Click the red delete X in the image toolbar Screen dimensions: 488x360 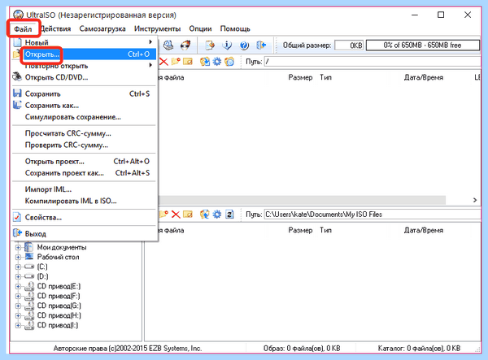tap(163, 62)
